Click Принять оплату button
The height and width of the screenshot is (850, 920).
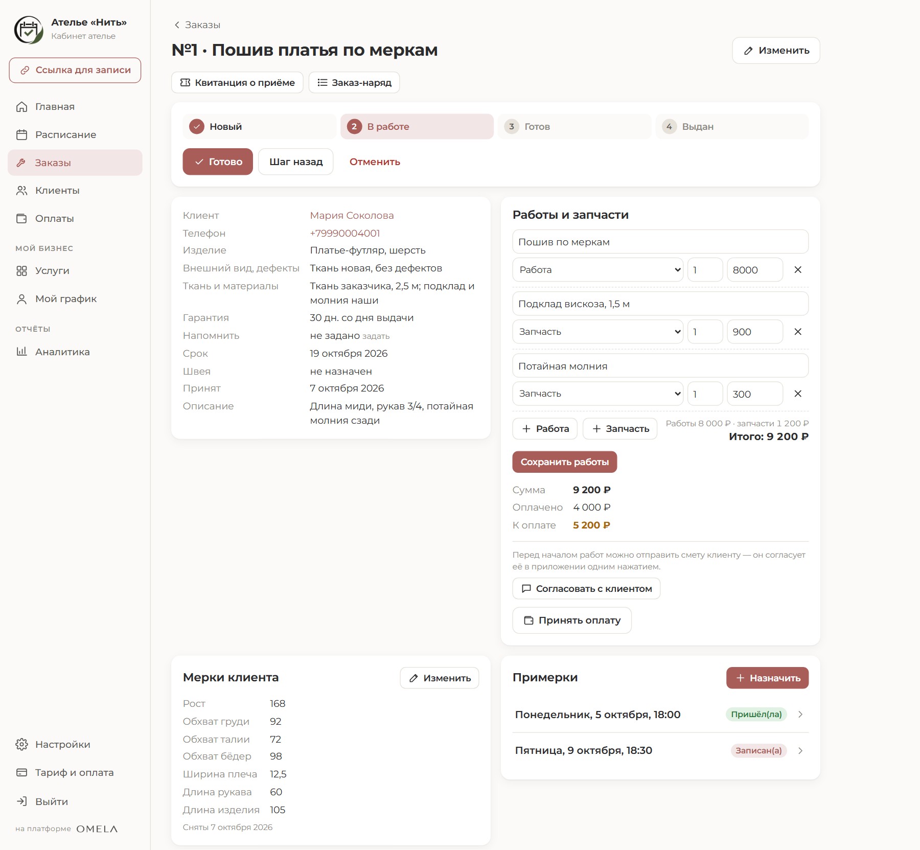pyautogui.click(x=572, y=621)
